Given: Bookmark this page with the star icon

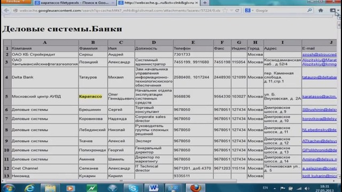Looking at the screenshot, I should click(x=226, y=11).
